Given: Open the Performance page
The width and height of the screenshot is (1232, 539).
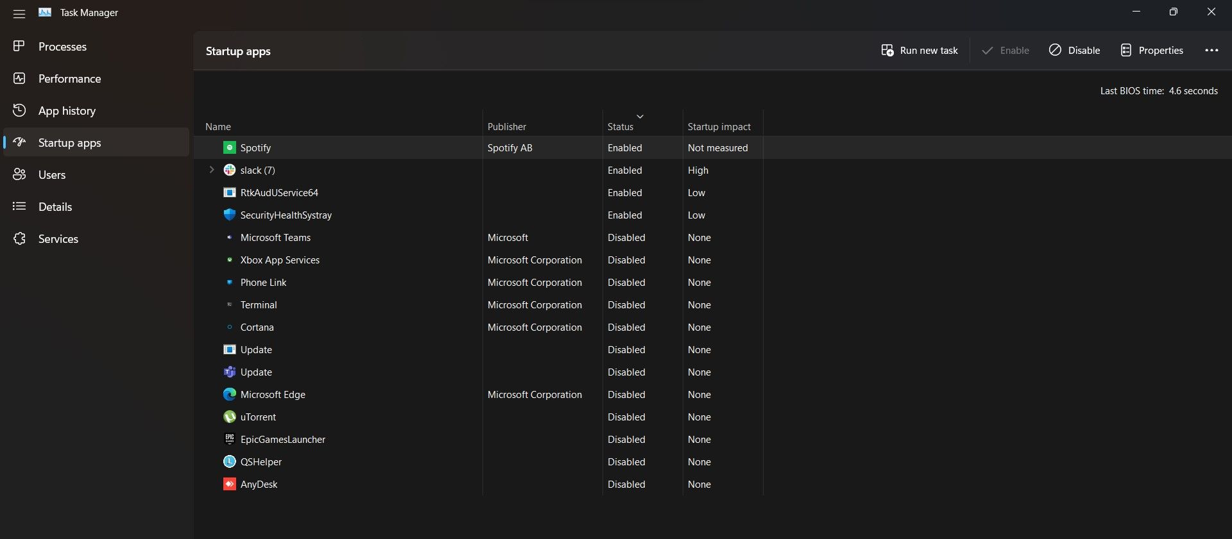Looking at the screenshot, I should point(96,78).
